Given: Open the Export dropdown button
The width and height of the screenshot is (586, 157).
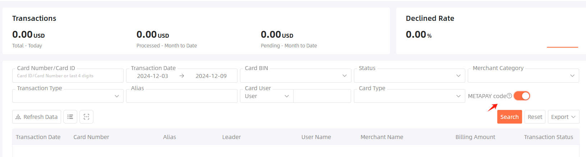Looking at the screenshot, I should (x=563, y=117).
